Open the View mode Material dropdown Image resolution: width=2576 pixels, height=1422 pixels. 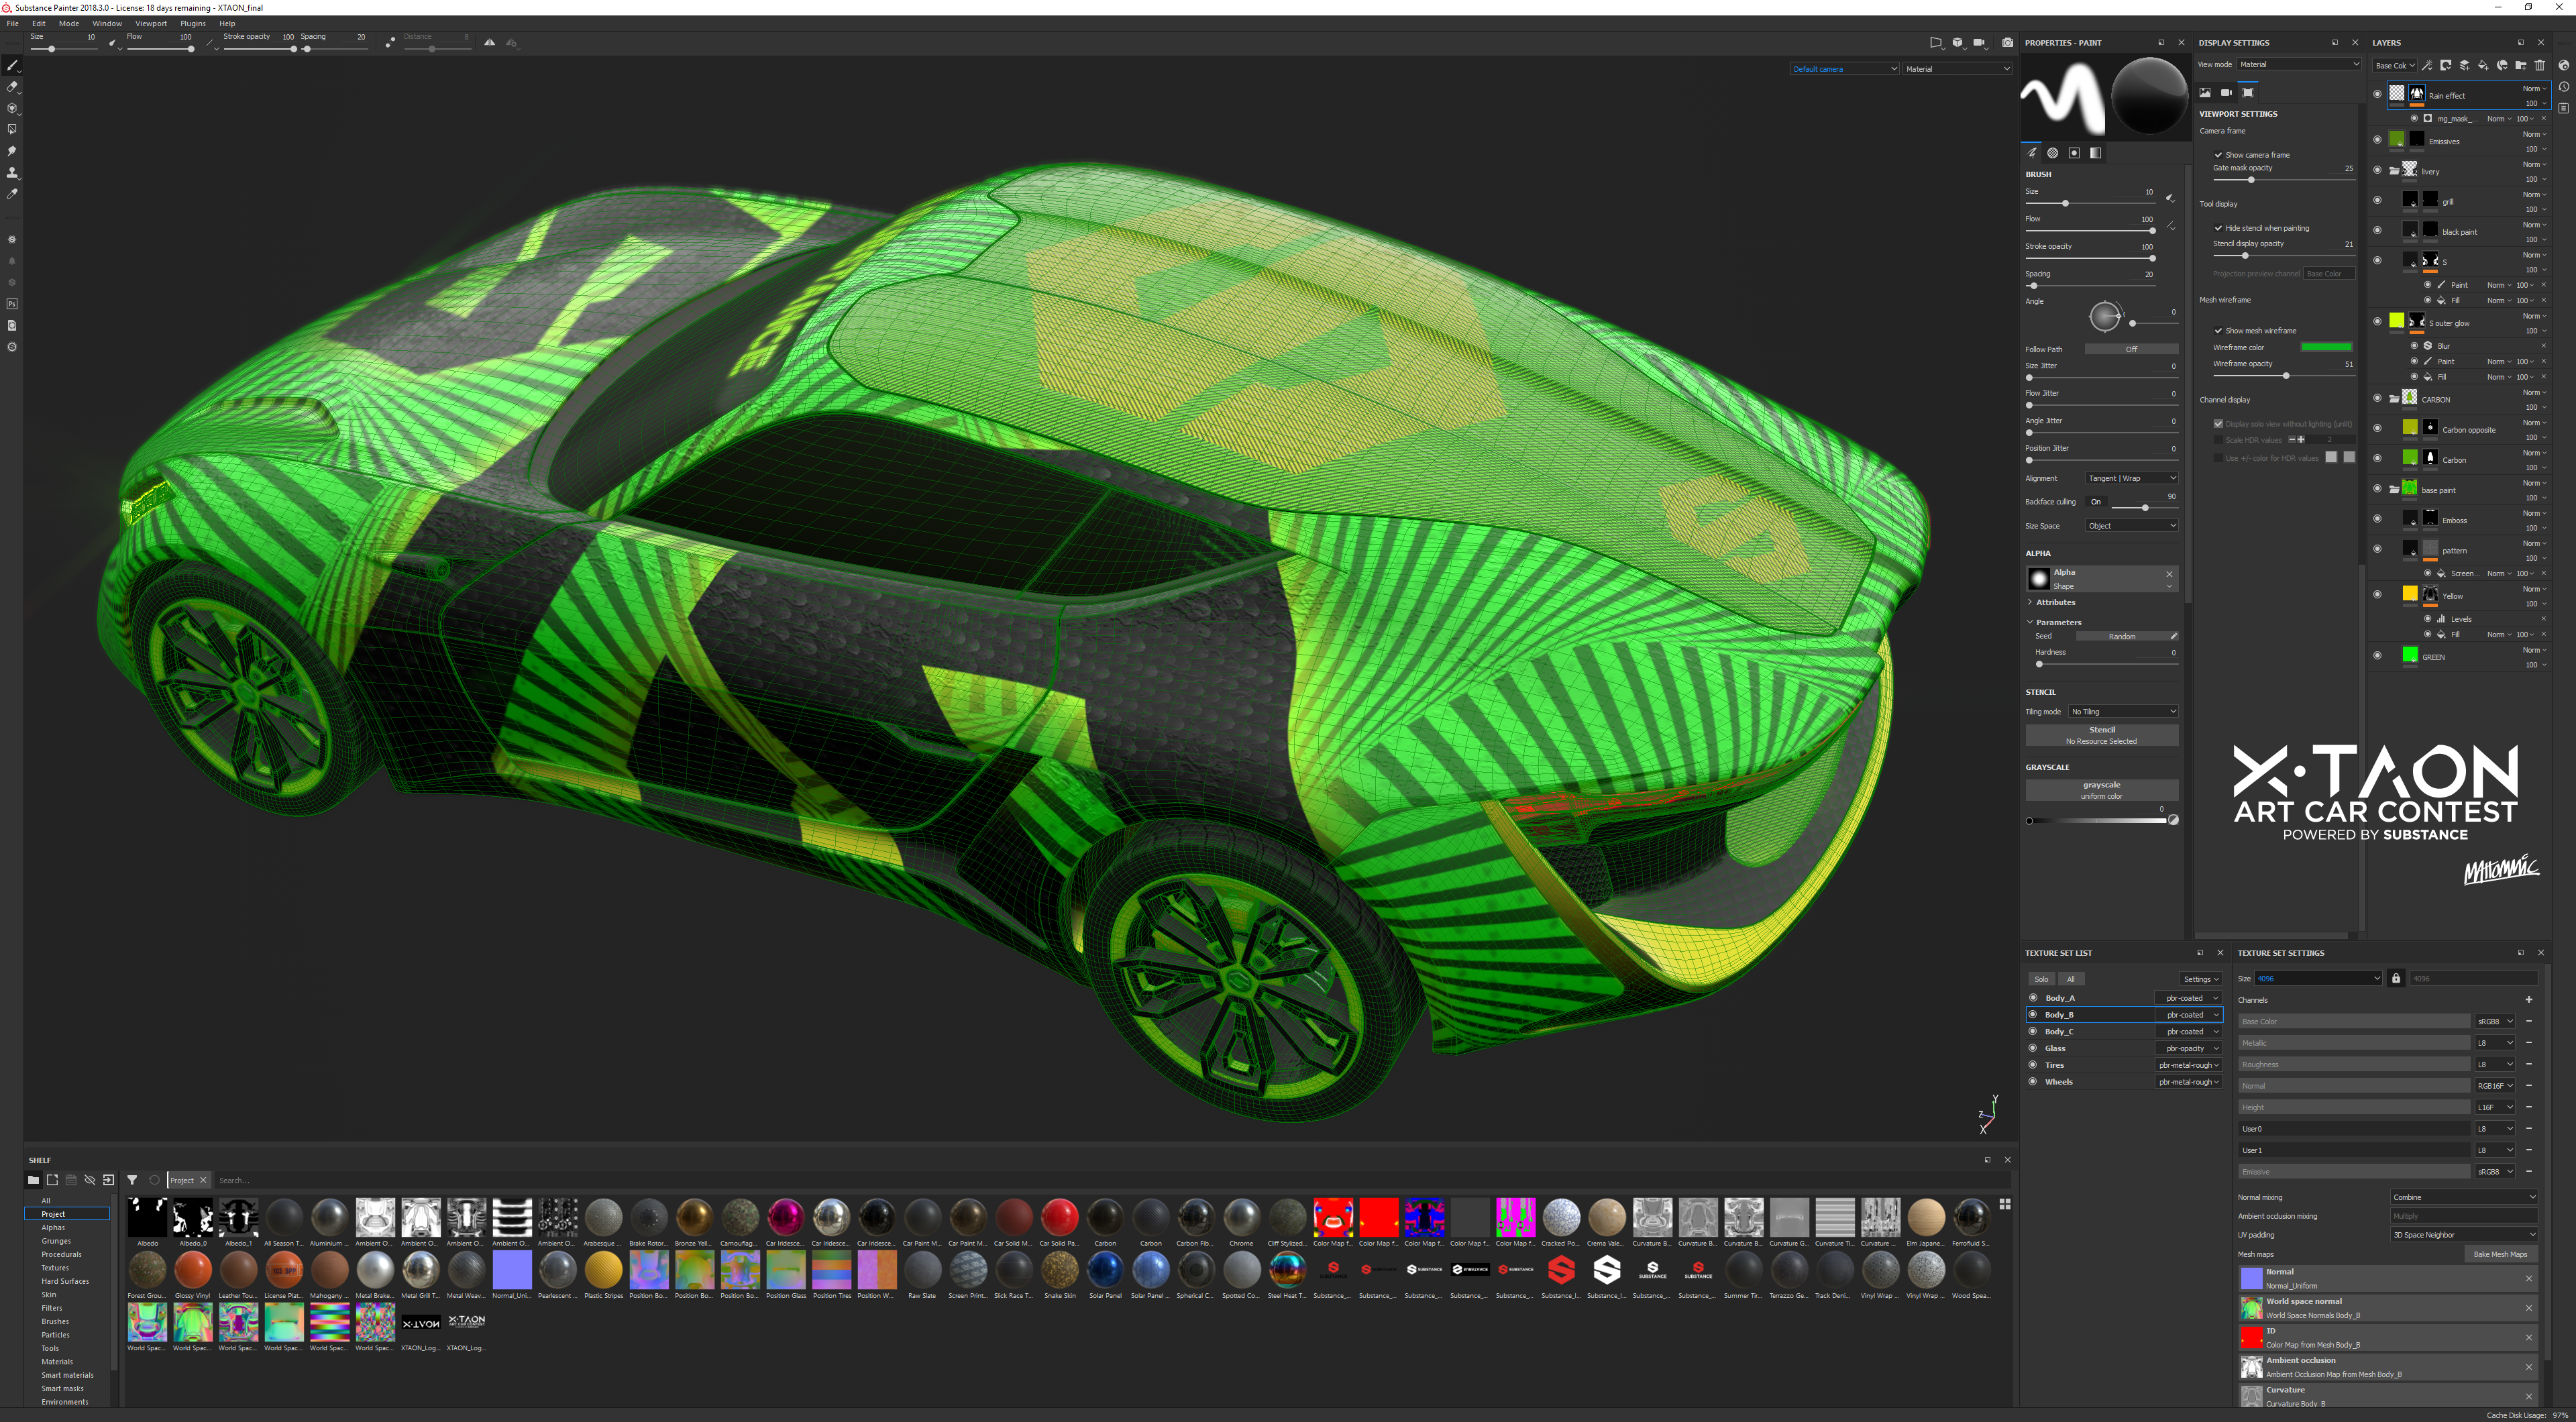pos(2299,64)
